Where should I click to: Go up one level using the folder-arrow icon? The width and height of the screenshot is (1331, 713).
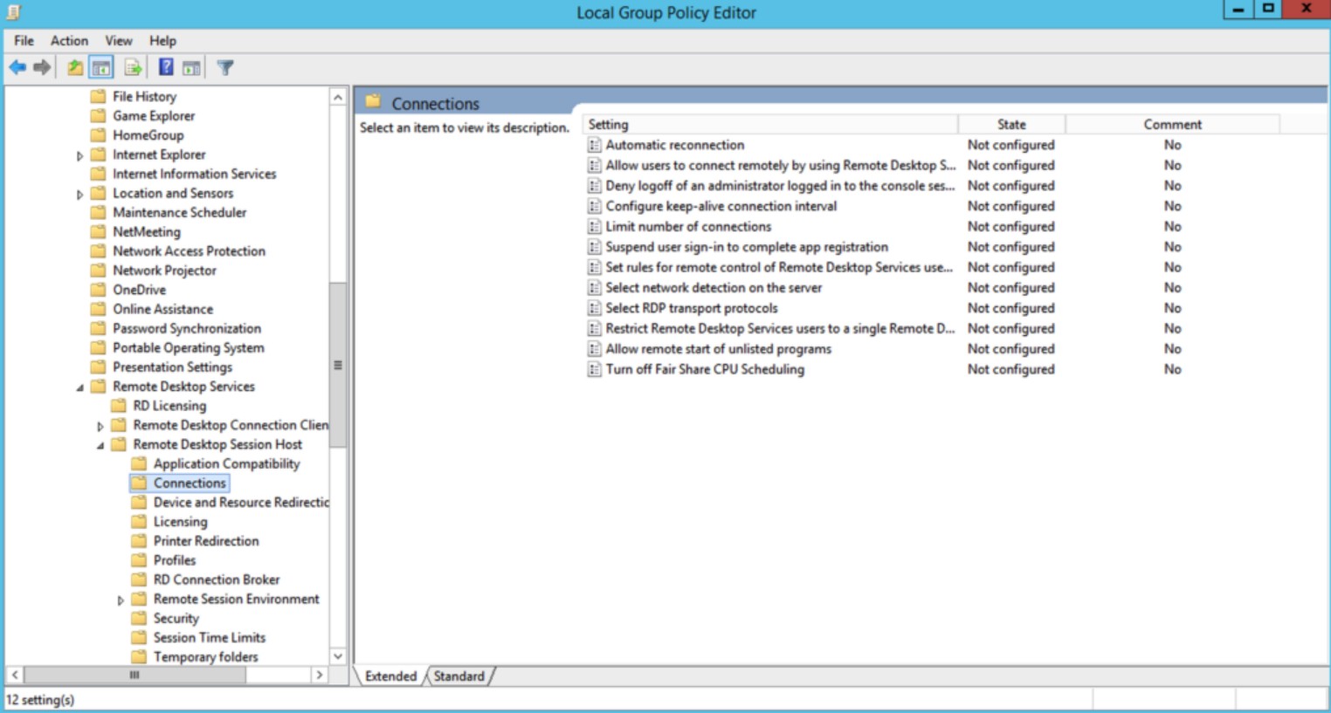76,67
